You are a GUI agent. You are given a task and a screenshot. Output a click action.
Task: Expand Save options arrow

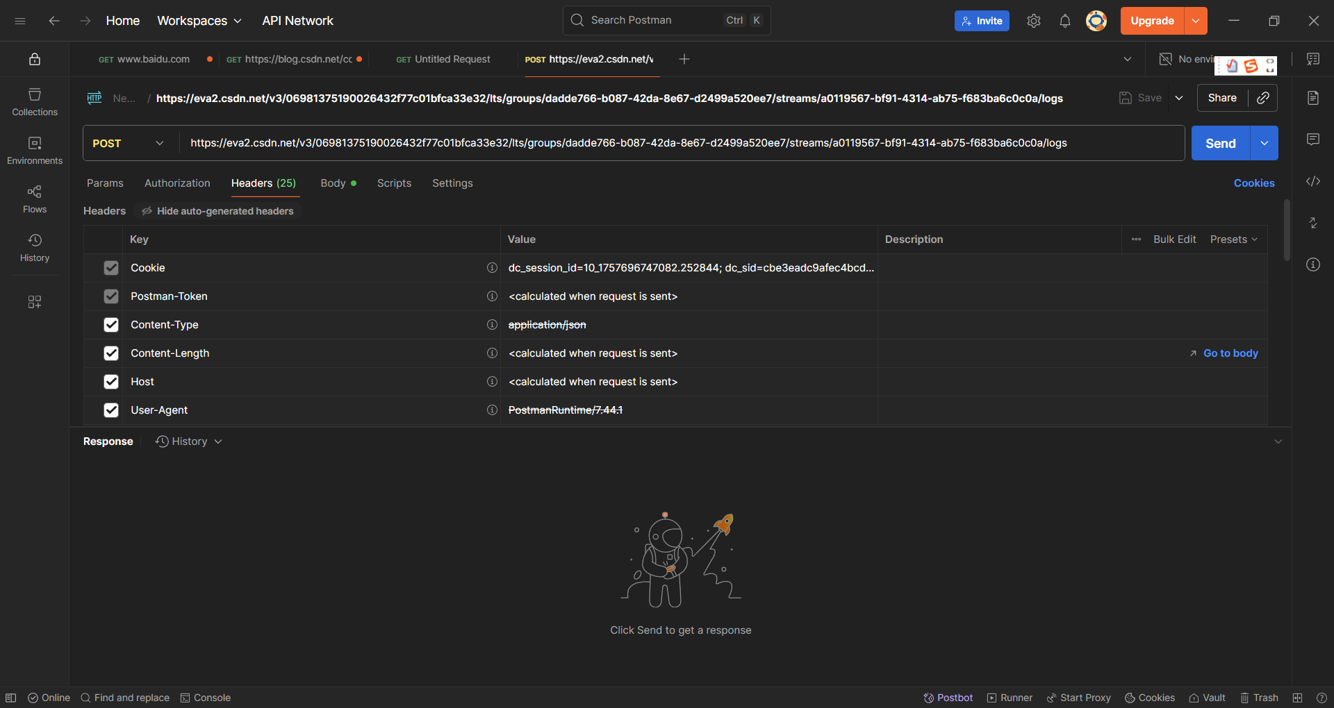pos(1179,98)
